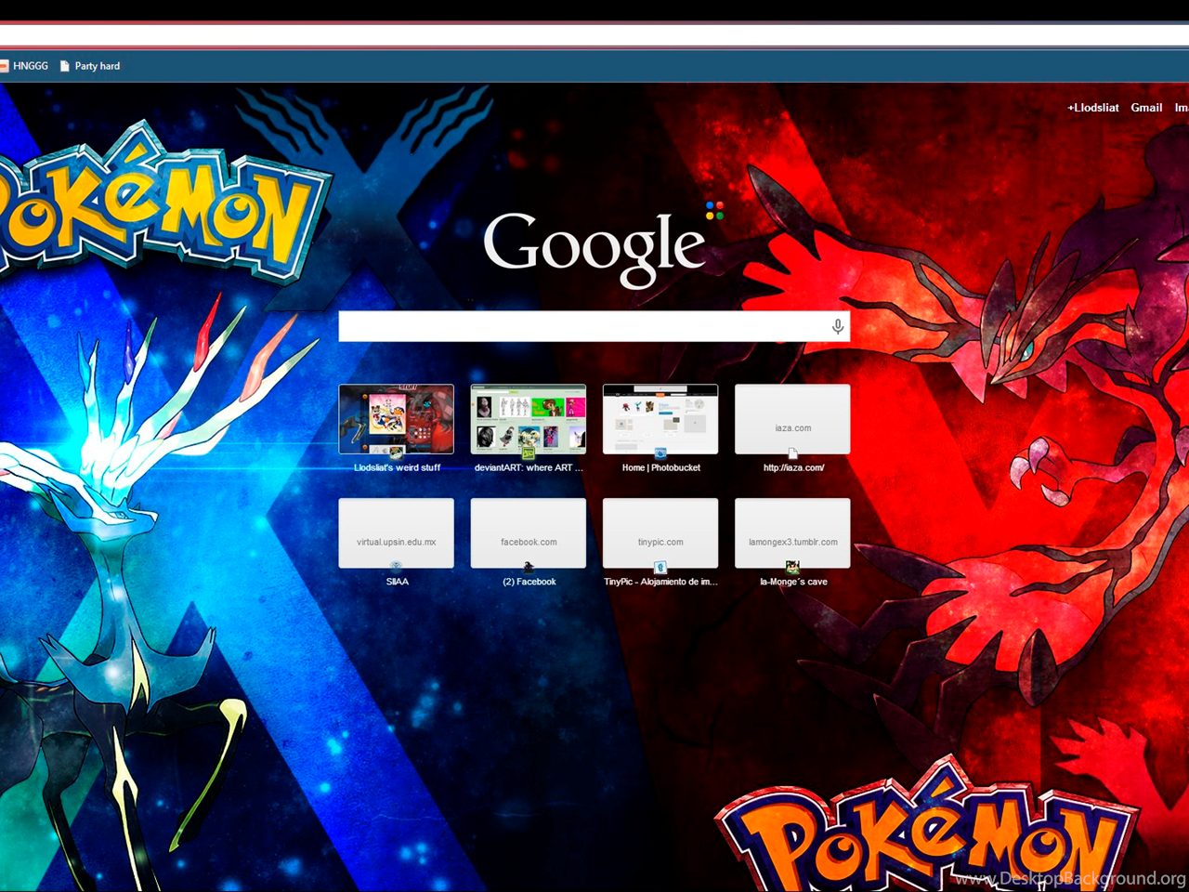Click the la-Monge's cave favicon
The height and width of the screenshot is (892, 1189).
pyautogui.click(x=792, y=568)
